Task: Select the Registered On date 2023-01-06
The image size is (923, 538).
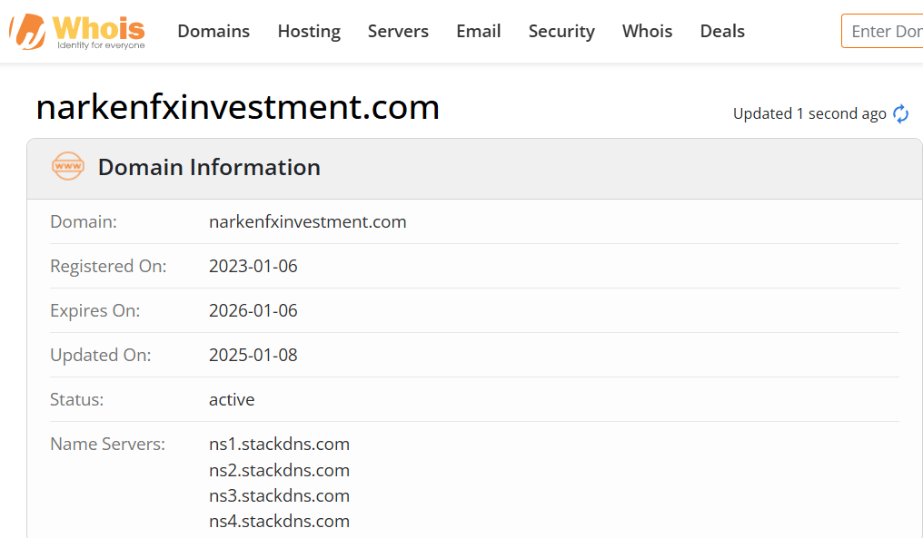Action: point(253,267)
